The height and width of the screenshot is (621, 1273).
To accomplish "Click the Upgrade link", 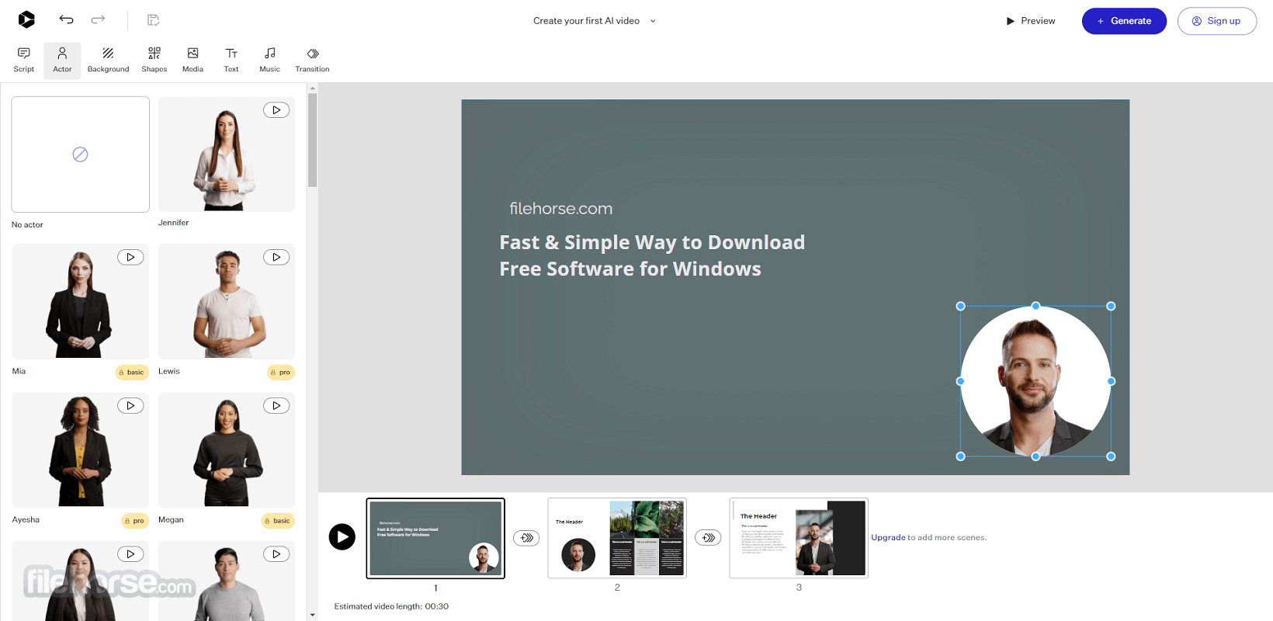I will [888, 537].
